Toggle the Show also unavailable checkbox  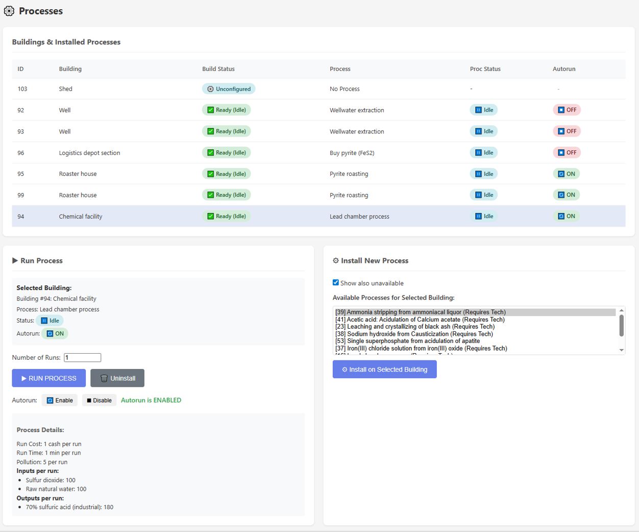(x=336, y=282)
